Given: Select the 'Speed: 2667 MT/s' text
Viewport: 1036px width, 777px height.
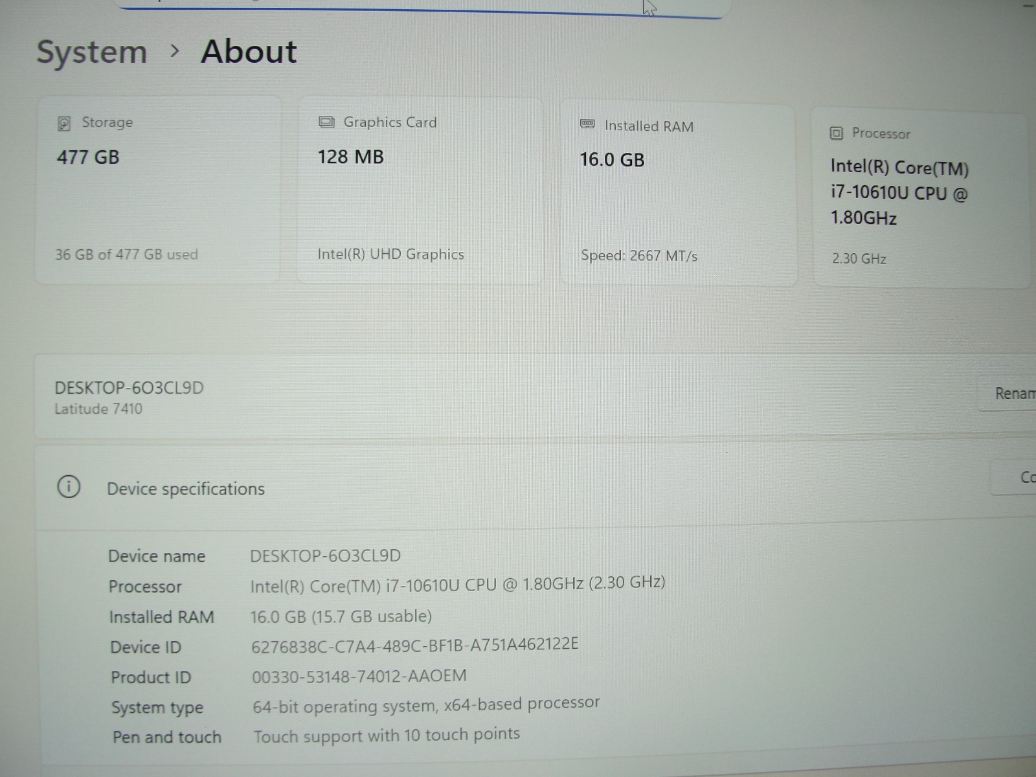Looking at the screenshot, I should coord(639,256).
